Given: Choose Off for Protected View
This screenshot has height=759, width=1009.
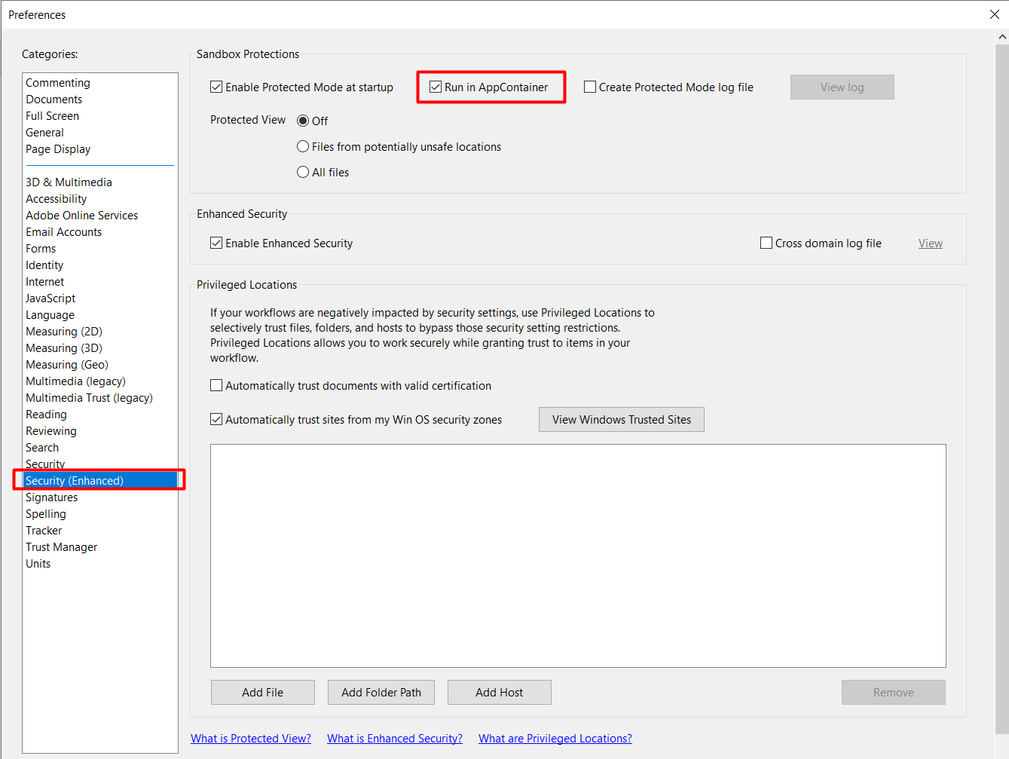Looking at the screenshot, I should click(303, 121).
